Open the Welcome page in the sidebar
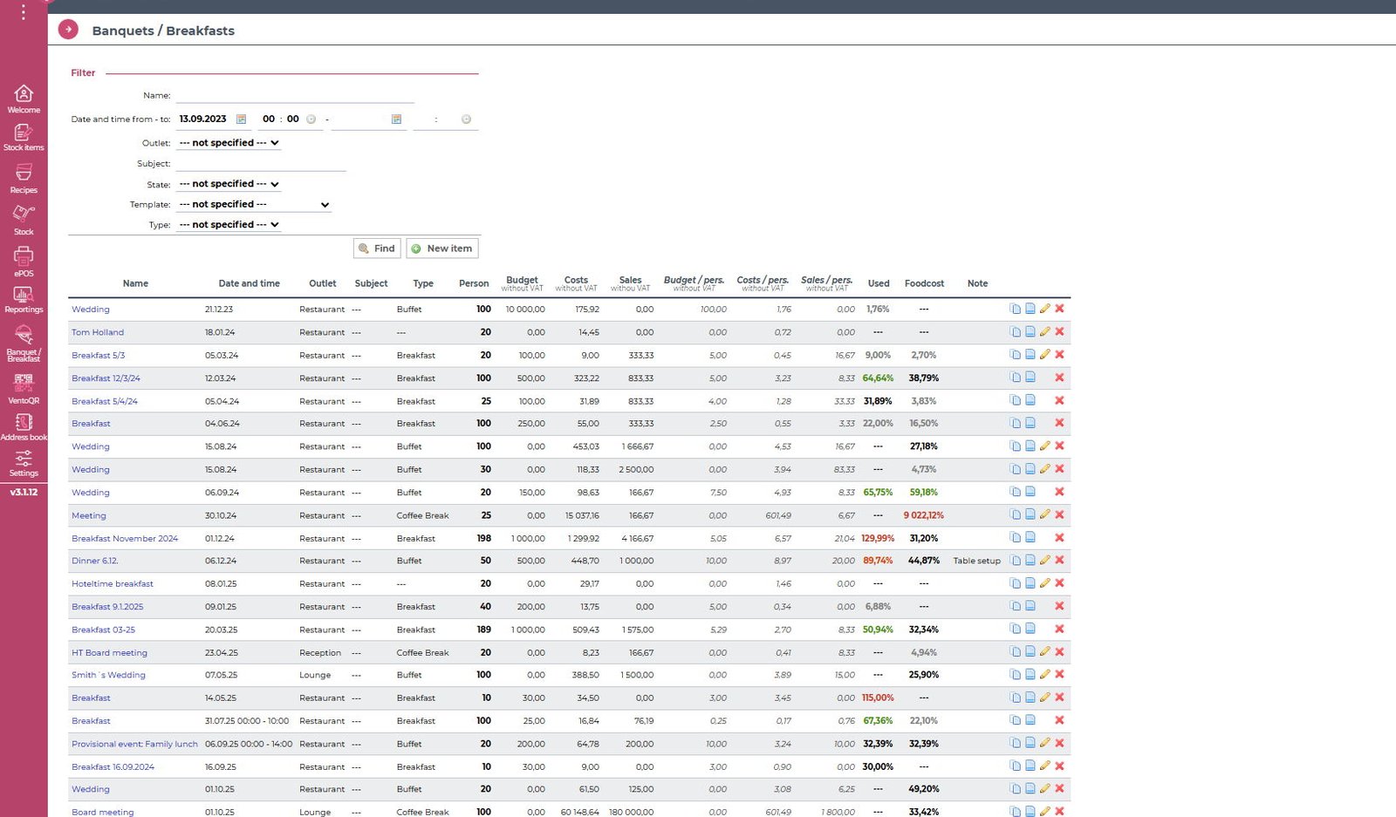 pos(24,99)
